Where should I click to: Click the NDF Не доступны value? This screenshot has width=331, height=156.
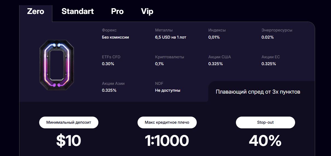point(168,90)
